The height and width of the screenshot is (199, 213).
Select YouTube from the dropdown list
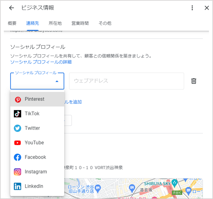tap(37, 143)
